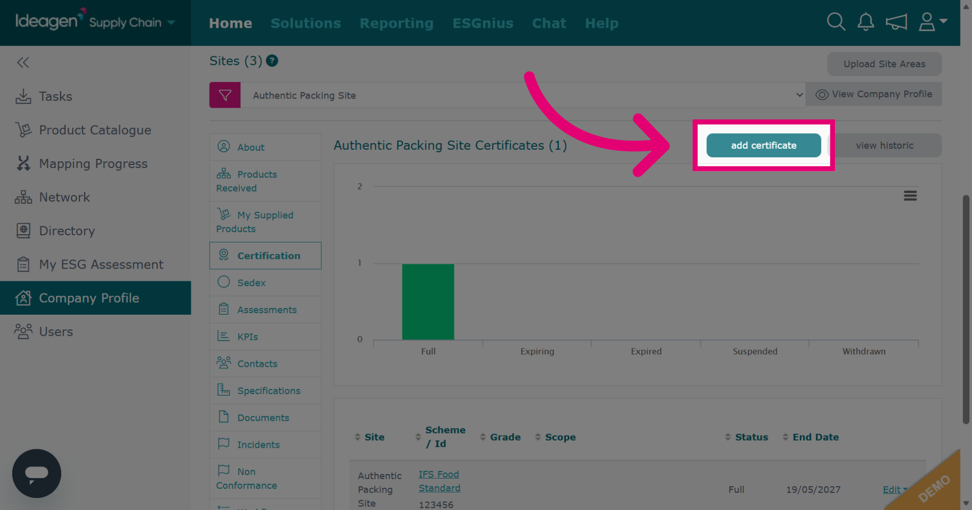Open Product Catalogue in sidebar
972x510 pixels.
[95, 130]
